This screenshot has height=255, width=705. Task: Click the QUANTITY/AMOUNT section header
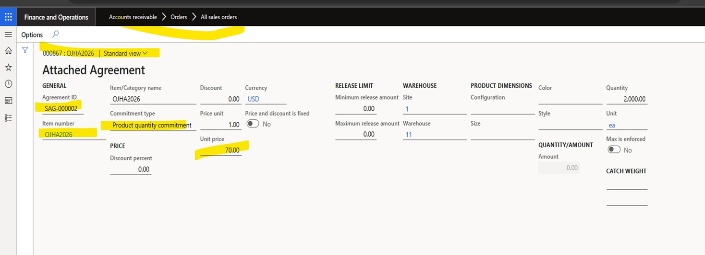(x=566, y=145)
